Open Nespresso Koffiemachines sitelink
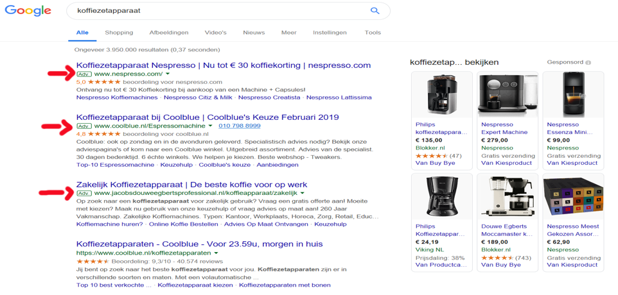 click(117, 97)
